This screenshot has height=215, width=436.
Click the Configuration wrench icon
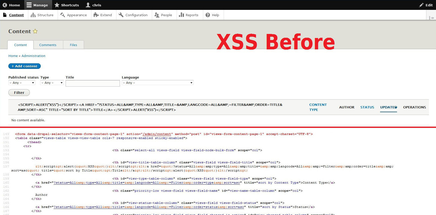[x=121, y=15]
